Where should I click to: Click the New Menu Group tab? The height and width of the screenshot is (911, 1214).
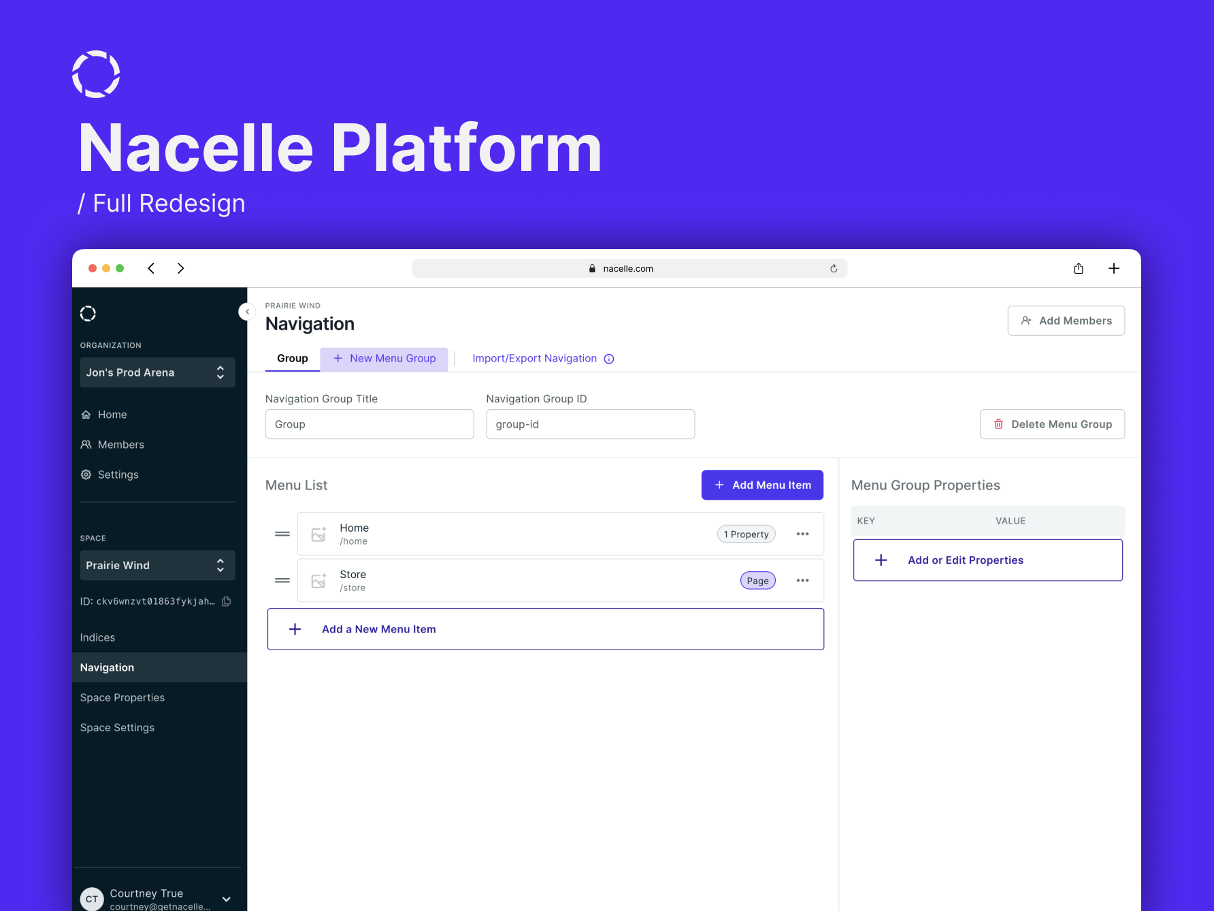[384, 359]
